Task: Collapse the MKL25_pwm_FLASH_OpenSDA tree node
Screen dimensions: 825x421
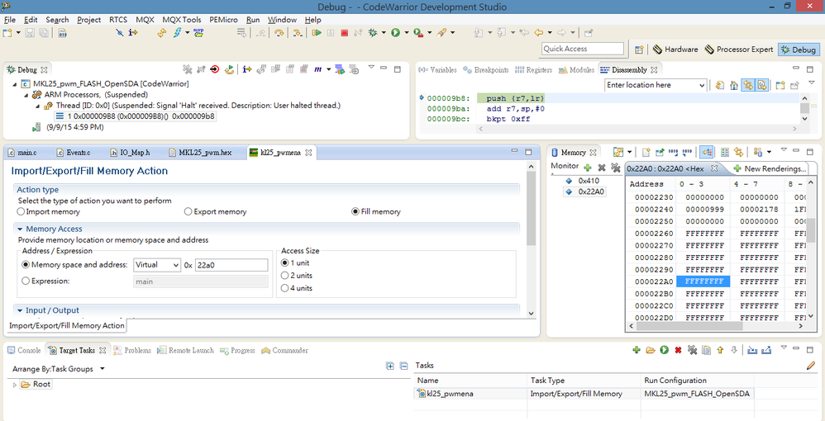Action: pos(14,84)
